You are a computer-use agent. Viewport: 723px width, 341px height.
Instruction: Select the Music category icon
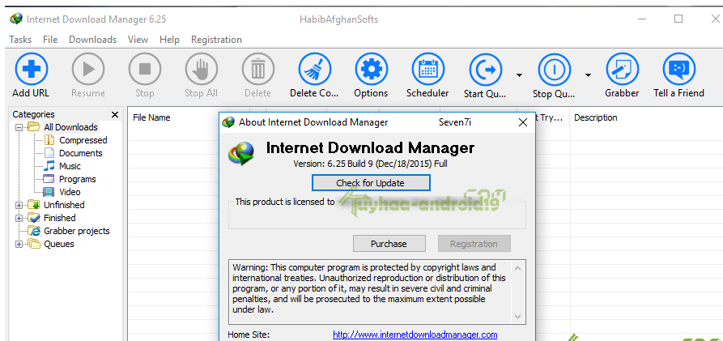[x=49, y=166]
